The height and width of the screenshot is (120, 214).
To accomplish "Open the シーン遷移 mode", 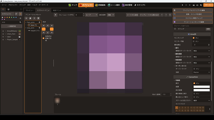I will coord(114,5).
